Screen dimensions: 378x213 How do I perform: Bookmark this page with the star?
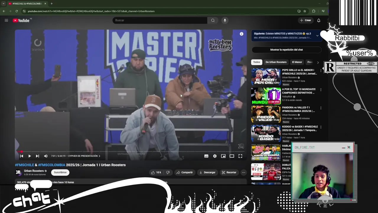coord(305,11)
